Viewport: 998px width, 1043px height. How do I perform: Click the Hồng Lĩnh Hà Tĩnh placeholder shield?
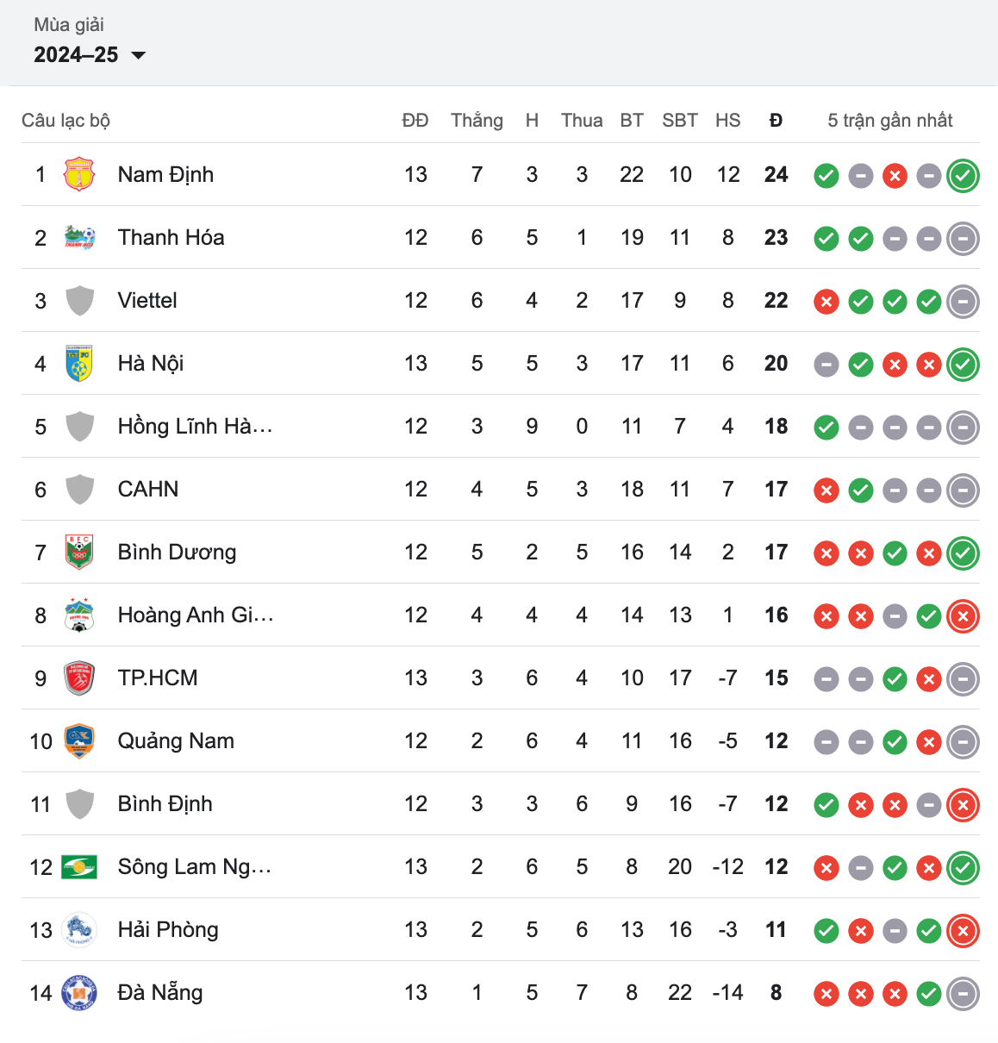(79, 427)
